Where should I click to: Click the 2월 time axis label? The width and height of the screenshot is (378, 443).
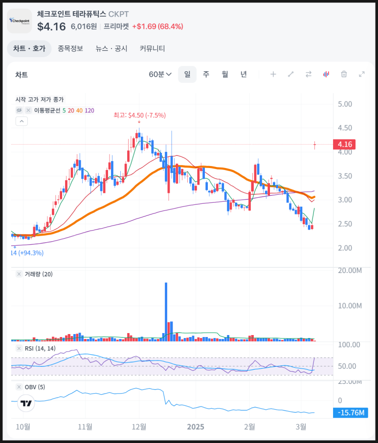point(249,426)
